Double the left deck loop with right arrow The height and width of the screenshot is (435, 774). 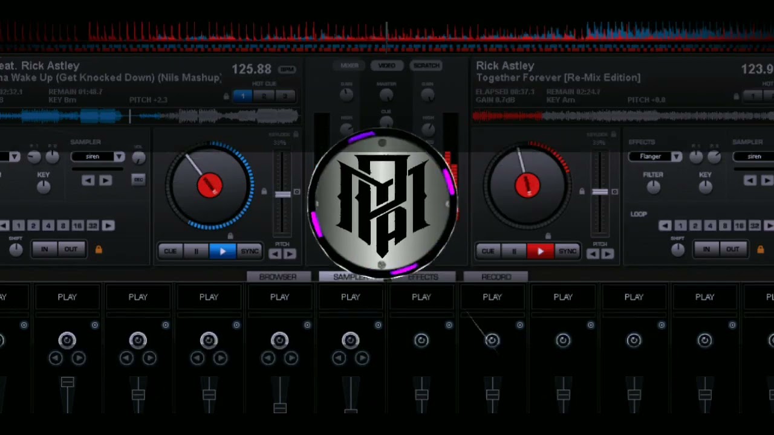tap(108, 225)
